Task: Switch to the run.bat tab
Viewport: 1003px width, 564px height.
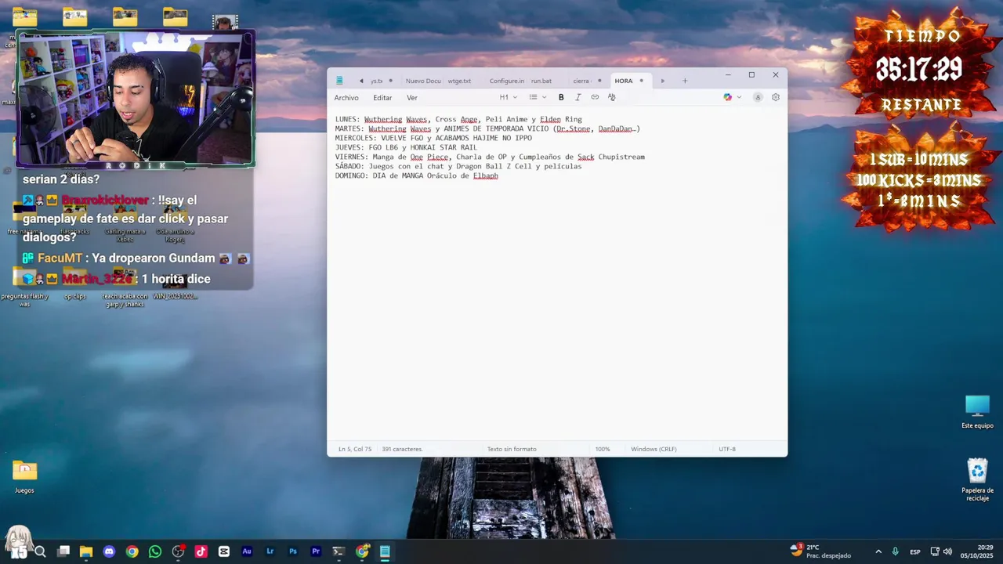Action: pos(541,81)
